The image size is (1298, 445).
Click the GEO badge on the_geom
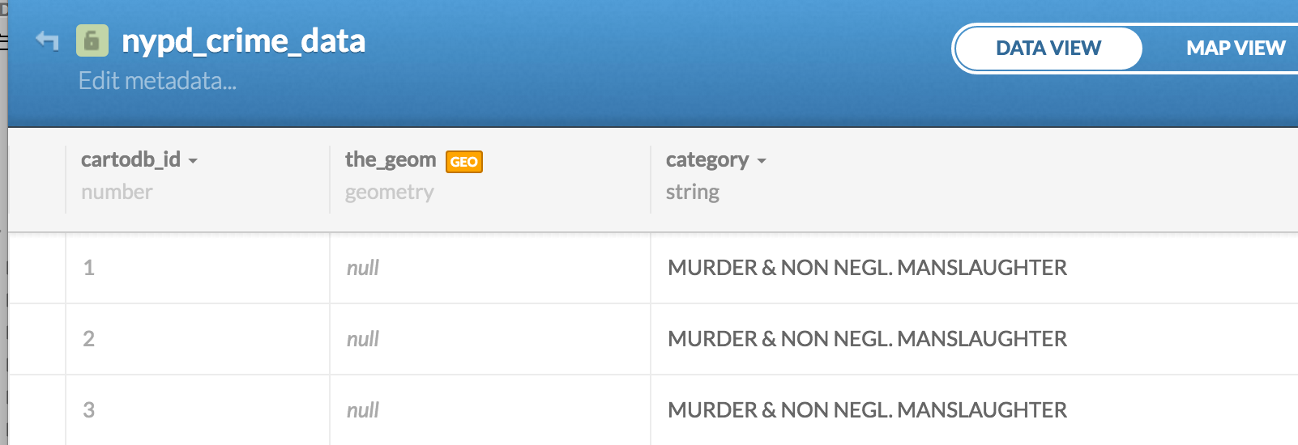pyautogui.click(x=464, y=162)
